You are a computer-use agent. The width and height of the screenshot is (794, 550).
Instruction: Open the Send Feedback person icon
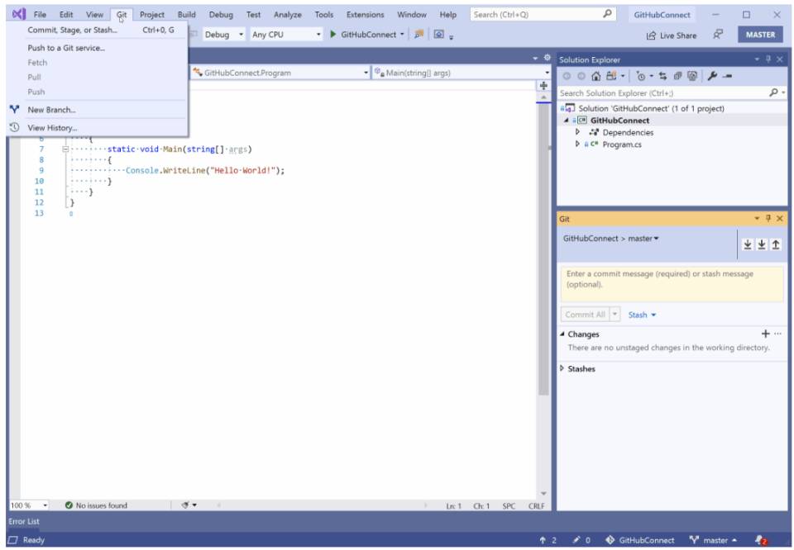(x=718, y=35)
